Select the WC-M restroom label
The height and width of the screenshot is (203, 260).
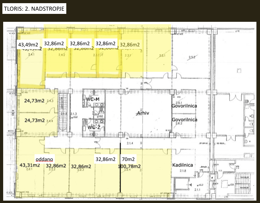click(93, 98)
